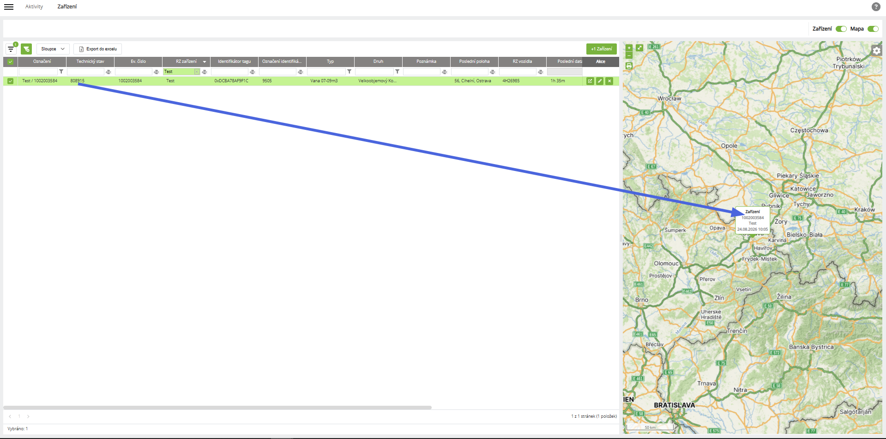Viewport: 886px width, 439px height.
Task: Zoom in on the map
Action: coord(629,48)
